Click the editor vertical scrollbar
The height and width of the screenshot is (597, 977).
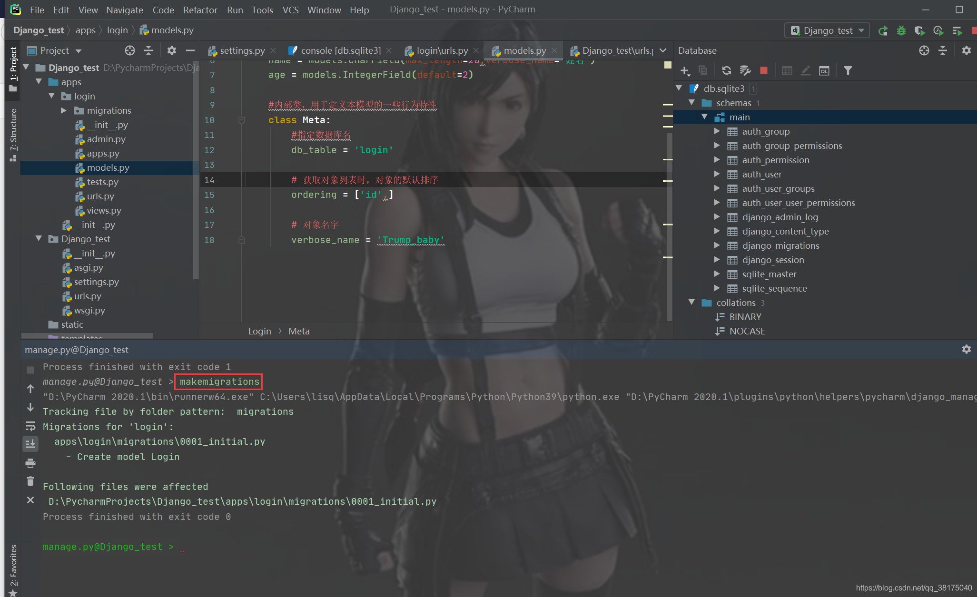(x=669, y=227)
